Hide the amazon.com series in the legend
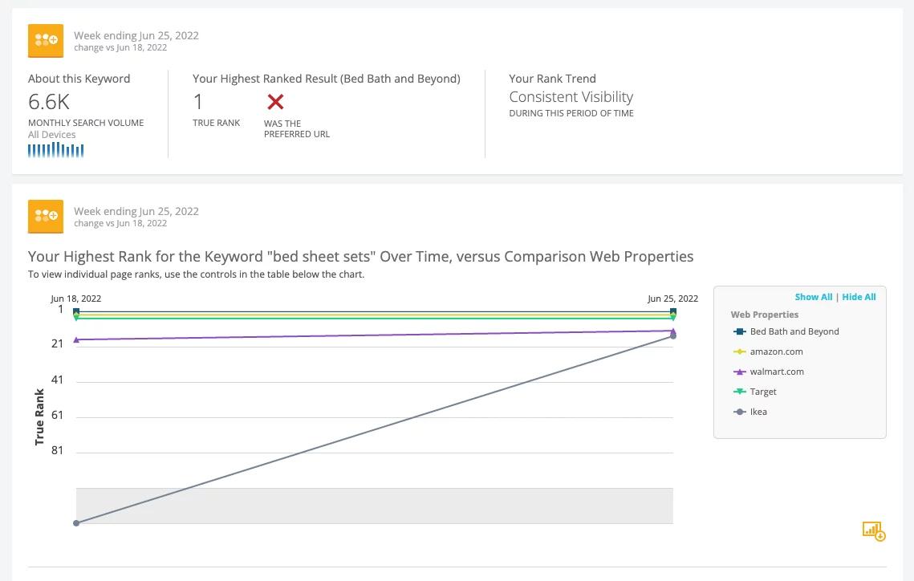Image resolution: width=914 pixels, height=581 pixels. coord(776,351)
